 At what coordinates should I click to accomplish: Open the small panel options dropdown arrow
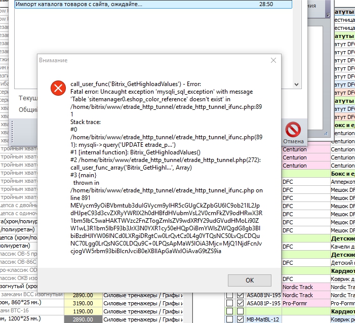click(x=328, y=15)
